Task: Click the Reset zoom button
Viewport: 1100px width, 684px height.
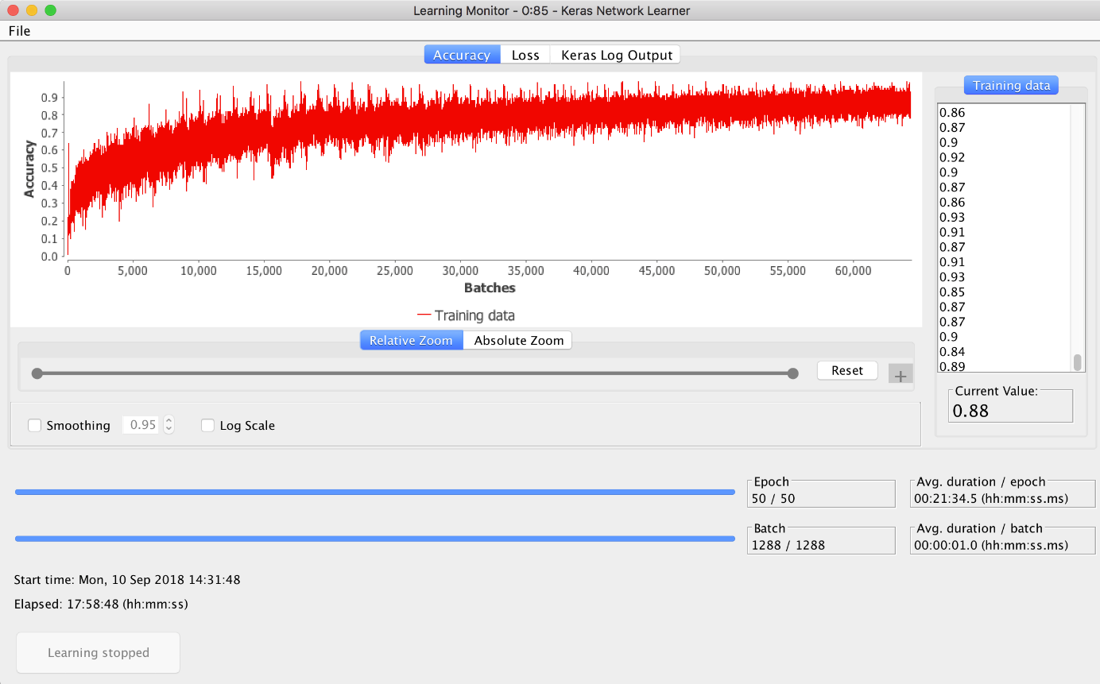Action: 847,370
